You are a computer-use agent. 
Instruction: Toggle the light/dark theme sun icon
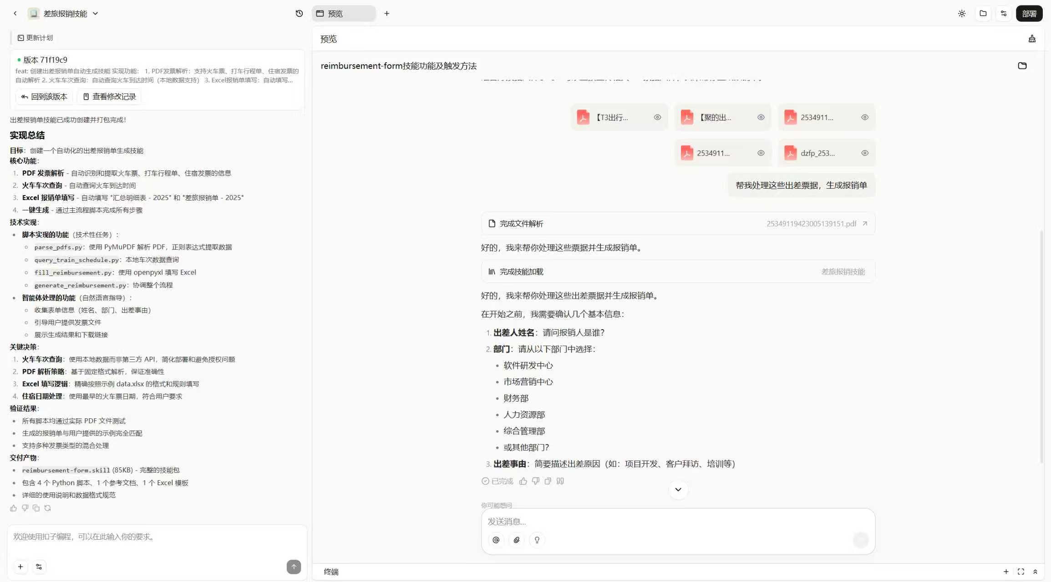961,14
